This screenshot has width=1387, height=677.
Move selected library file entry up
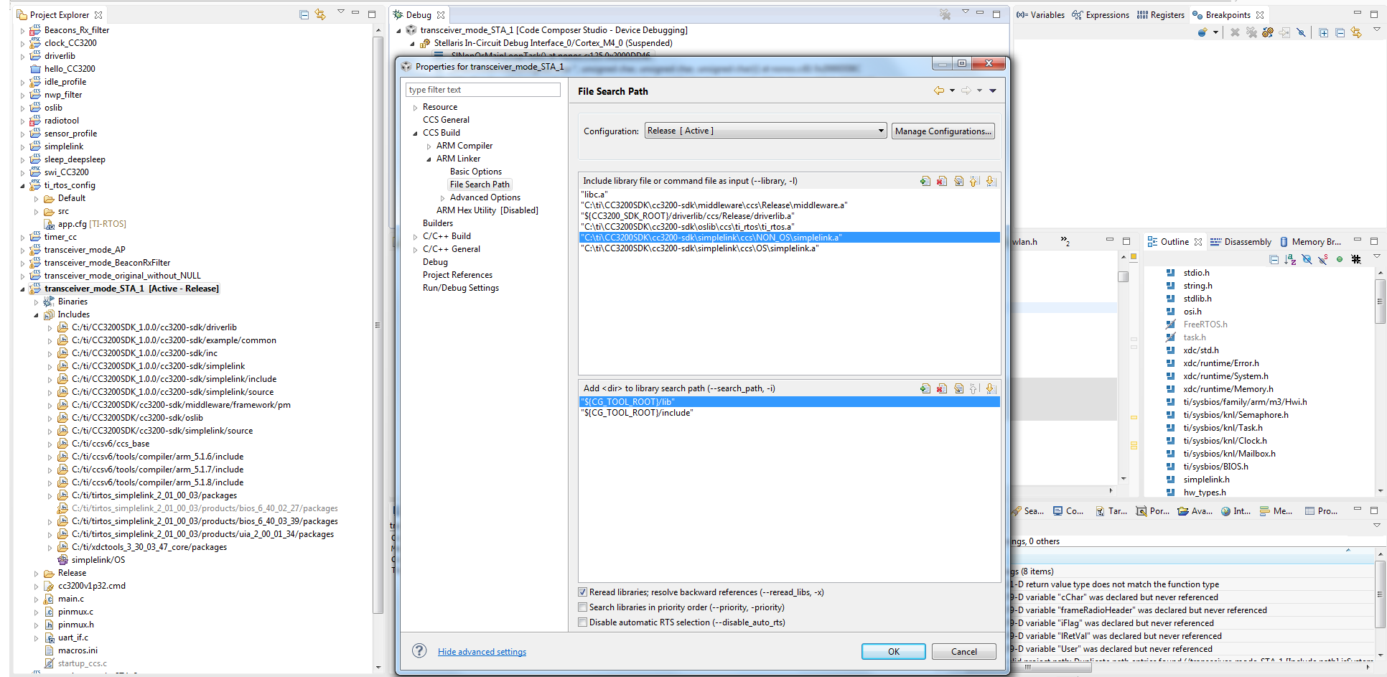tap(974, 181)
